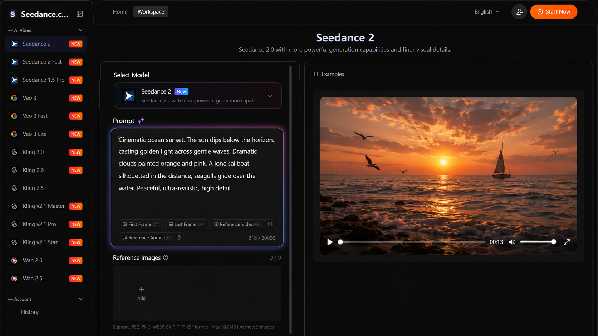Viewport: 598px width, 336px height.
Task: Click the Seedance 1.5 Pro play icon
Action: click(14, 80)
